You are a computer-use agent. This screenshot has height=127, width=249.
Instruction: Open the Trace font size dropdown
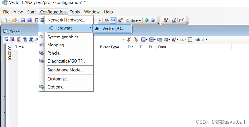point(175,40)
